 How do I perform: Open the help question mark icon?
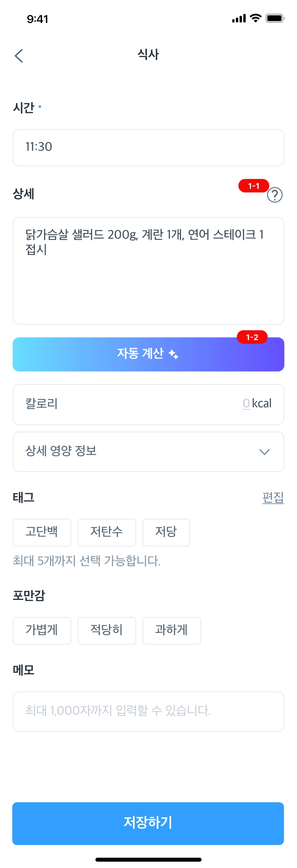(275, 195)
